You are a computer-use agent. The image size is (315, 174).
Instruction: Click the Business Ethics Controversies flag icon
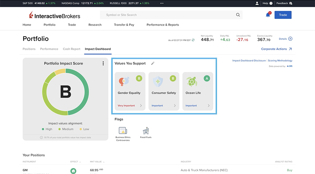coord(123,131)
